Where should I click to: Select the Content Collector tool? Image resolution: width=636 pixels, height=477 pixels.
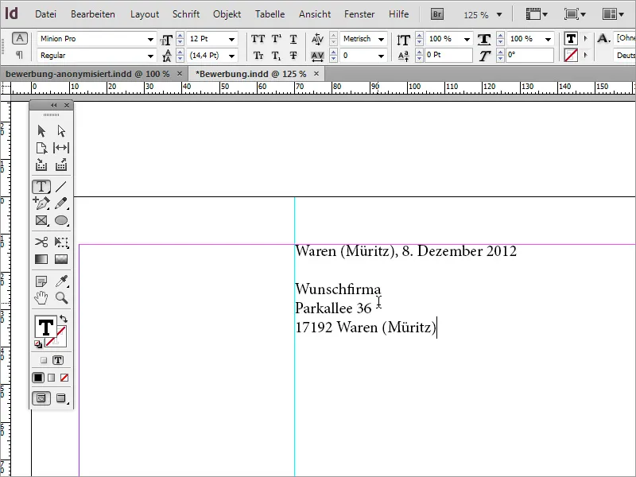(x=41, y=165)
